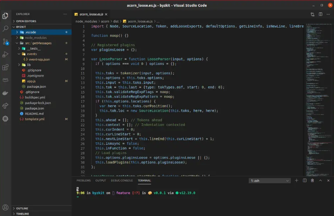Select the acorn_loose.es.js editor tab
Viewport: 334px width, 216px height.
(x=91, y=14)
